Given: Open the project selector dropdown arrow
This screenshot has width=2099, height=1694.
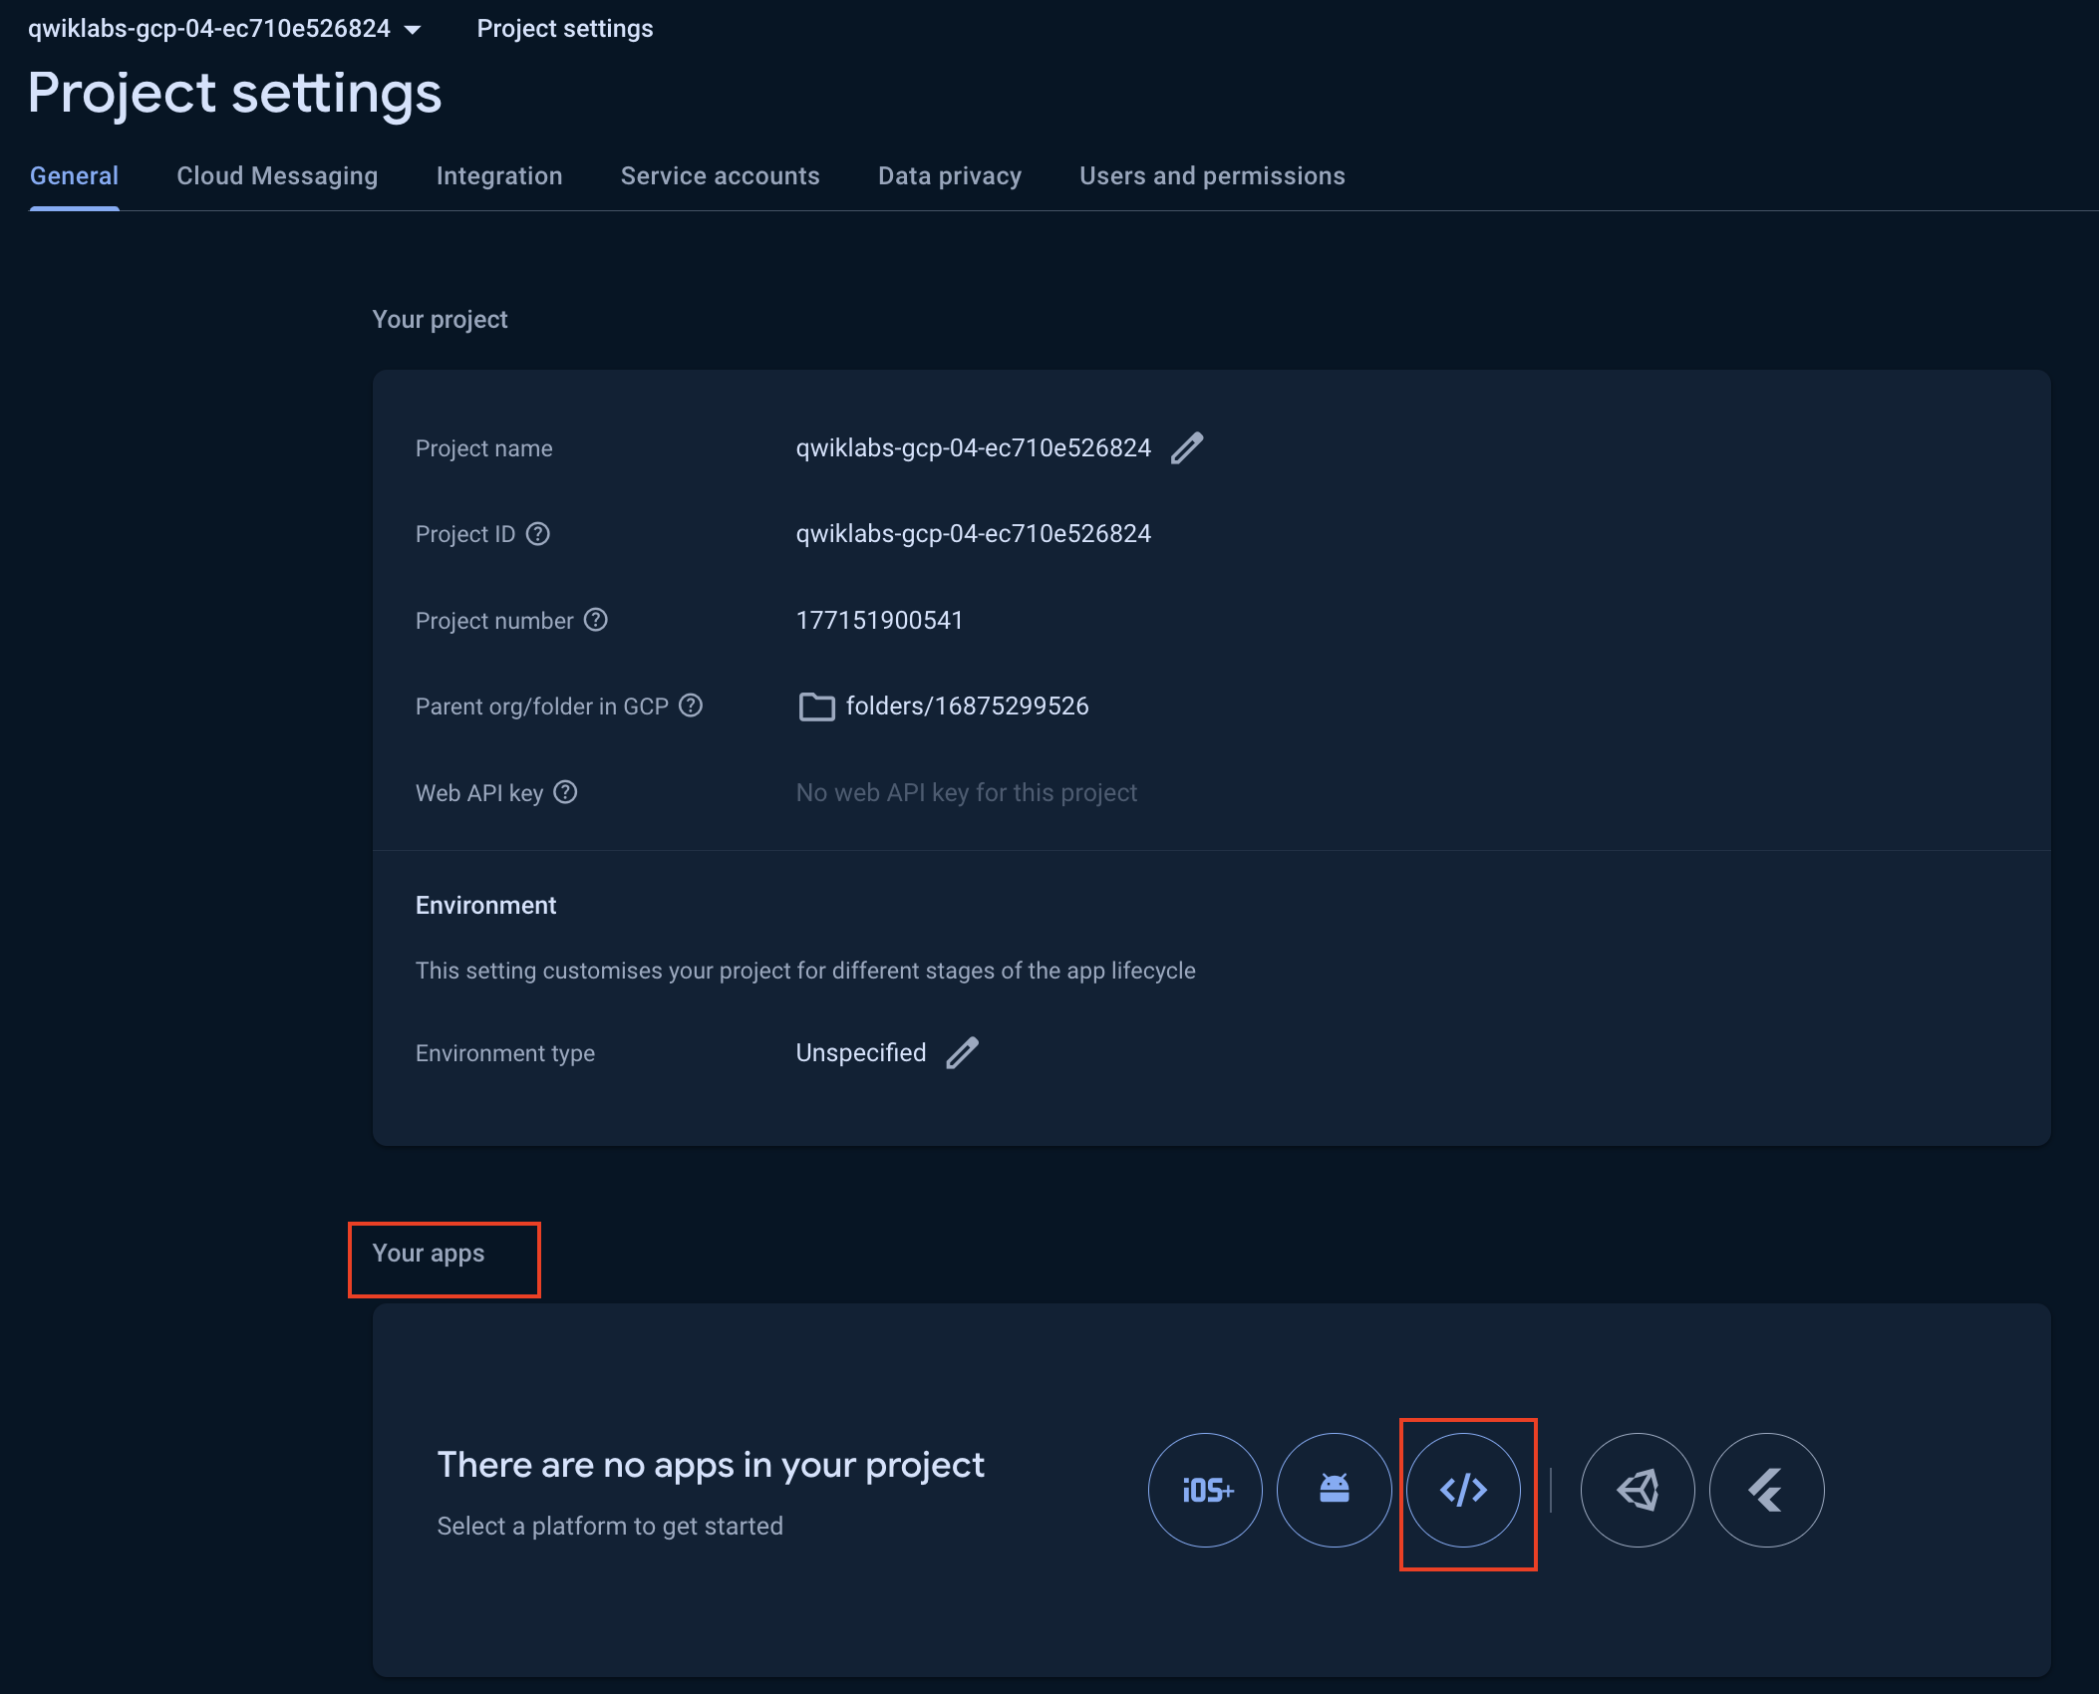Looking at the screenshot, I should [413, 30].
